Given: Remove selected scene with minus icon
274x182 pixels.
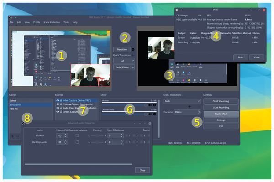Looking at the screenshot, I should (17, 136).
